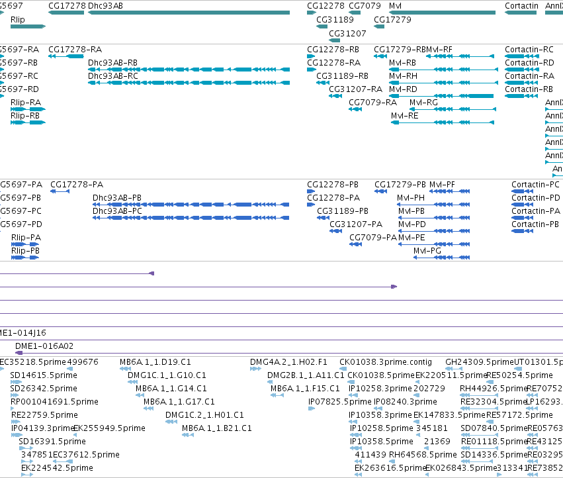
Task: Click the CG7079-RA transcript label
Action: (372, 103)
